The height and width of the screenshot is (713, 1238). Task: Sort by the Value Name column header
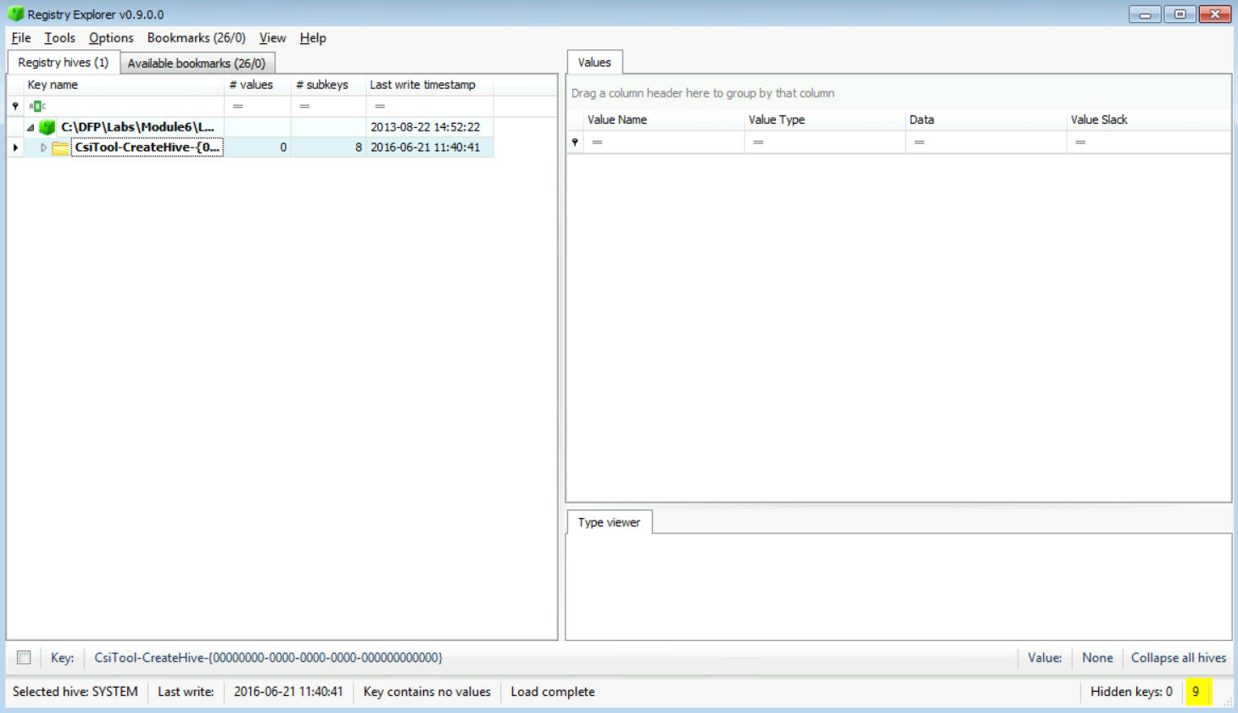click(664, 120)
